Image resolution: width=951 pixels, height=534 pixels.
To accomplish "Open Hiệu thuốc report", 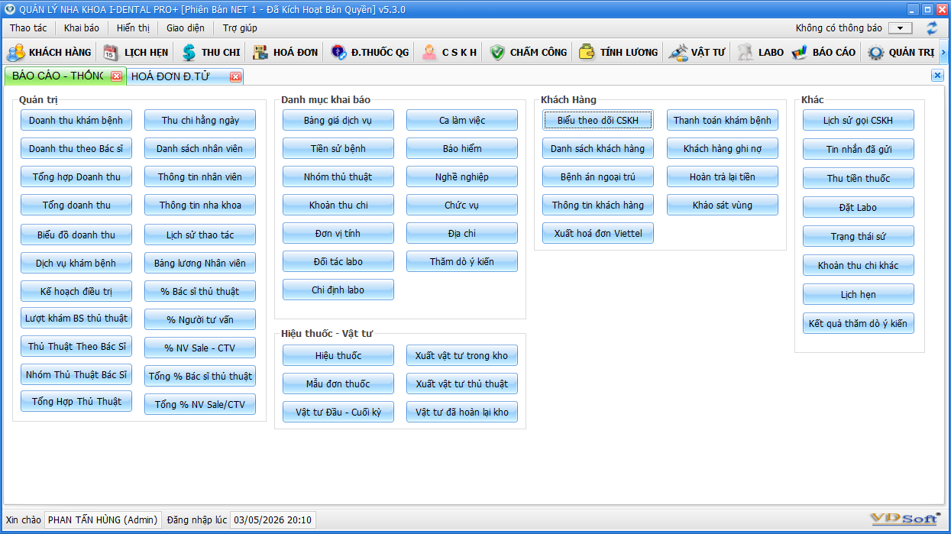I will click(x=338, y=355).
